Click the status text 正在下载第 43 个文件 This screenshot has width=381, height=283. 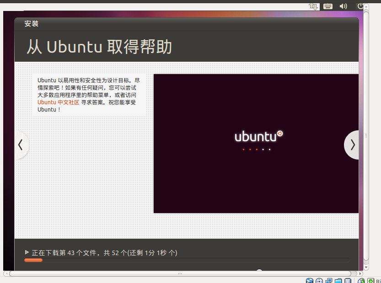click(65, 253)
